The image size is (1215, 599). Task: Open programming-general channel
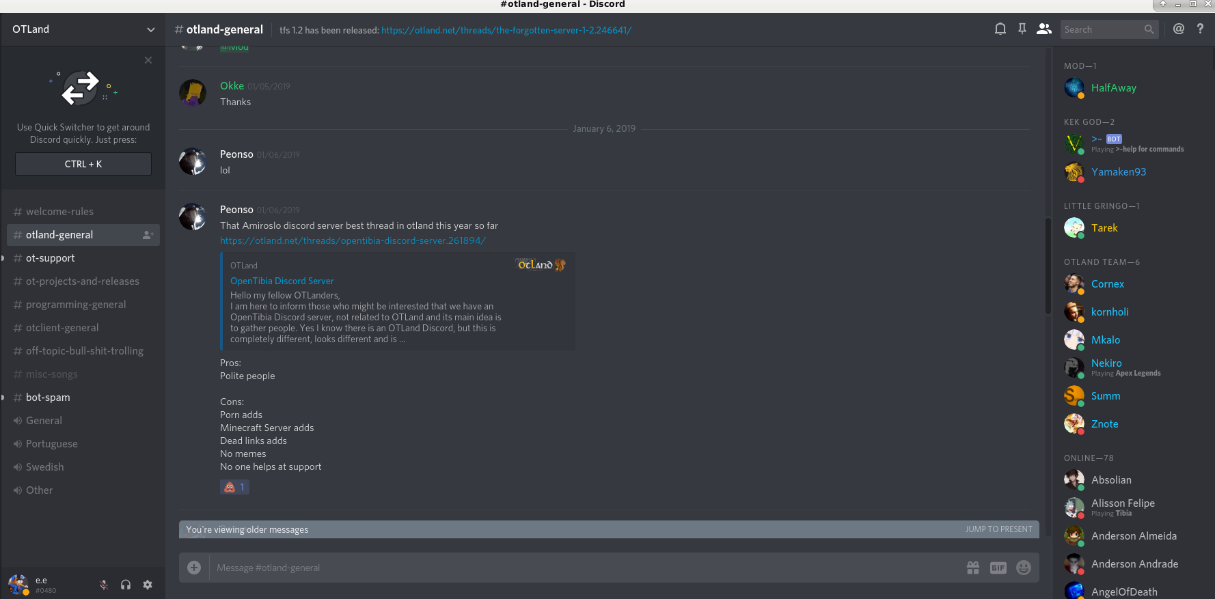[83, 305]
